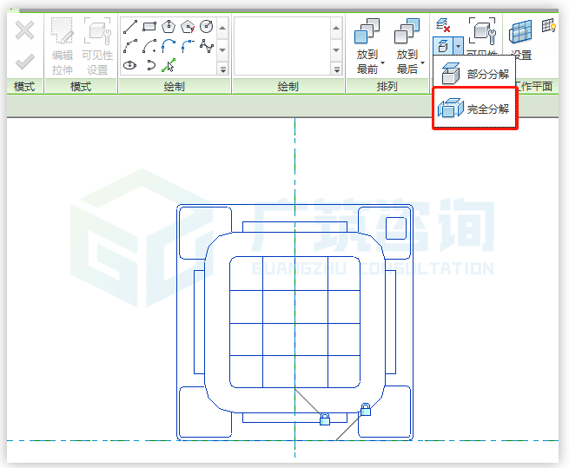The image size is (569, 468).
Task: Click the vertical dashed reference plane line
Action: (294, 163)
